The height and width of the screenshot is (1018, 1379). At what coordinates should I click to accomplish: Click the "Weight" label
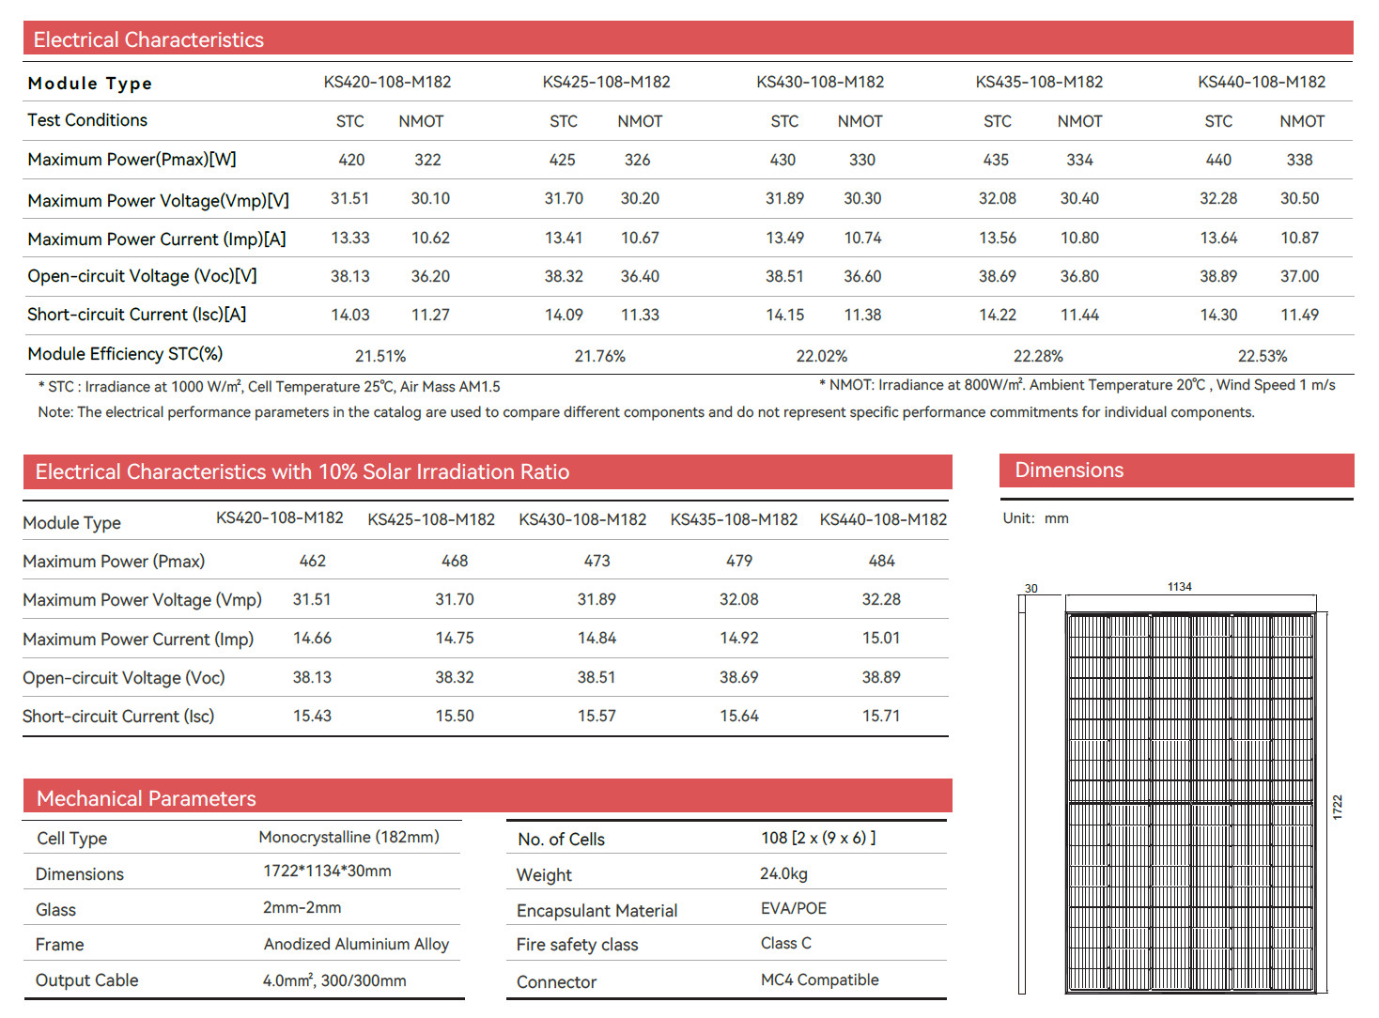pos(544,875)
